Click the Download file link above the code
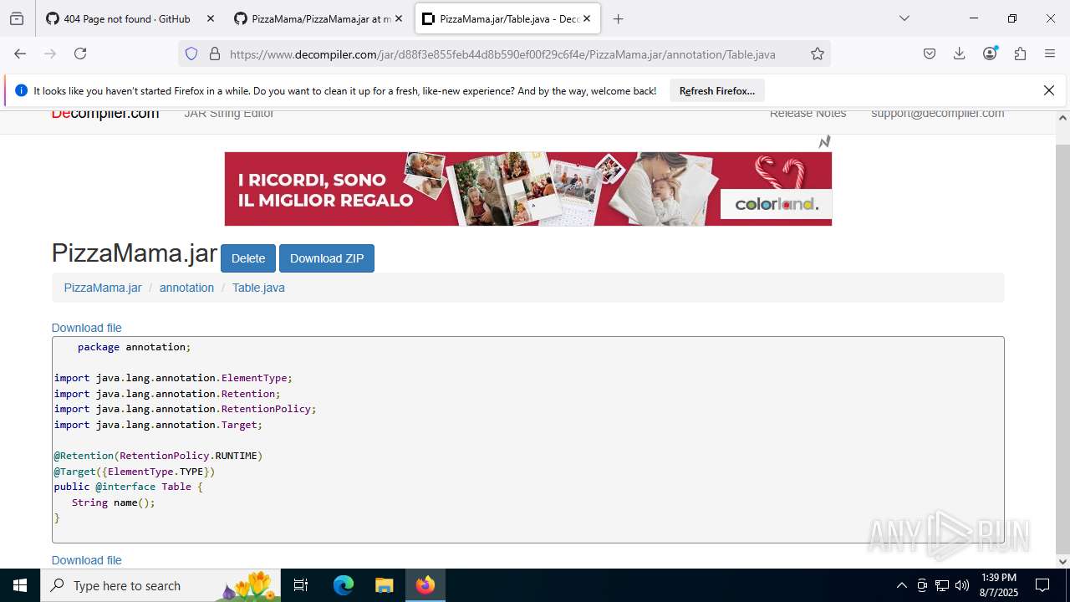The width and height of the screenshot is (1070, 602). pyautogui.click(x=87, y=328)
